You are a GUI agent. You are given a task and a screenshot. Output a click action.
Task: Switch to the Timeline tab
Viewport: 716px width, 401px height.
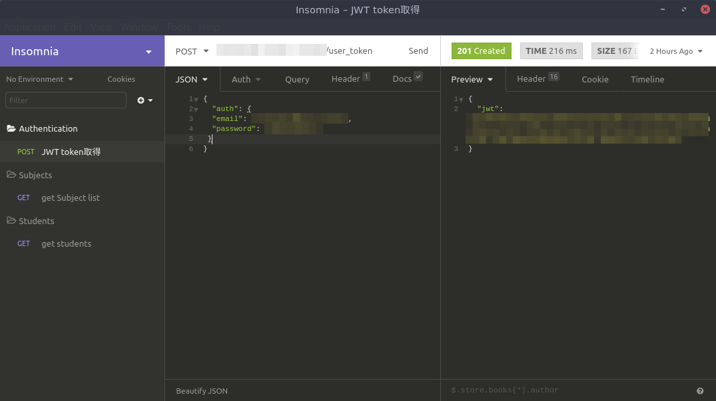(647, 79)
